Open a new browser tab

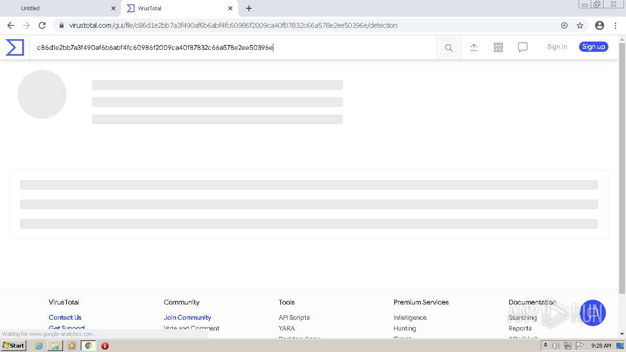pos(248,8)
